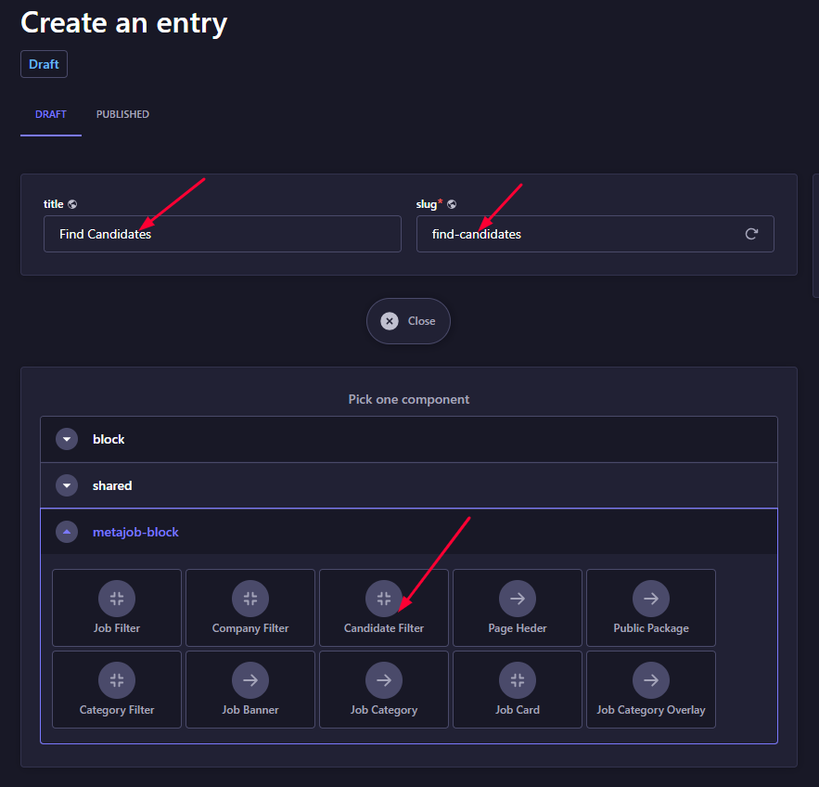The image size is (819, 787).
Task: Pick the Job Category Overlay icon
Action: 651,680
